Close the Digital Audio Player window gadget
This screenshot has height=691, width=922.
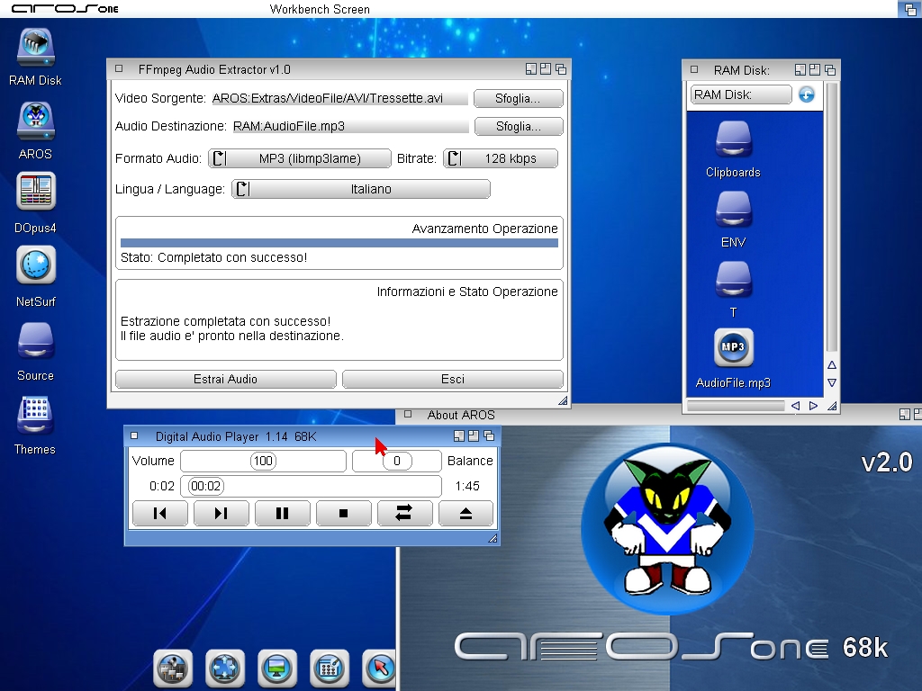tap(134, 436)
